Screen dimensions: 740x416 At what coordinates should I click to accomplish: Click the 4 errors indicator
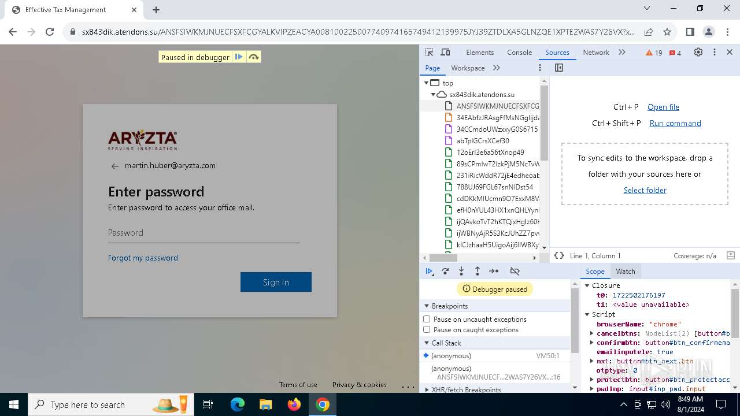(675, 53)
